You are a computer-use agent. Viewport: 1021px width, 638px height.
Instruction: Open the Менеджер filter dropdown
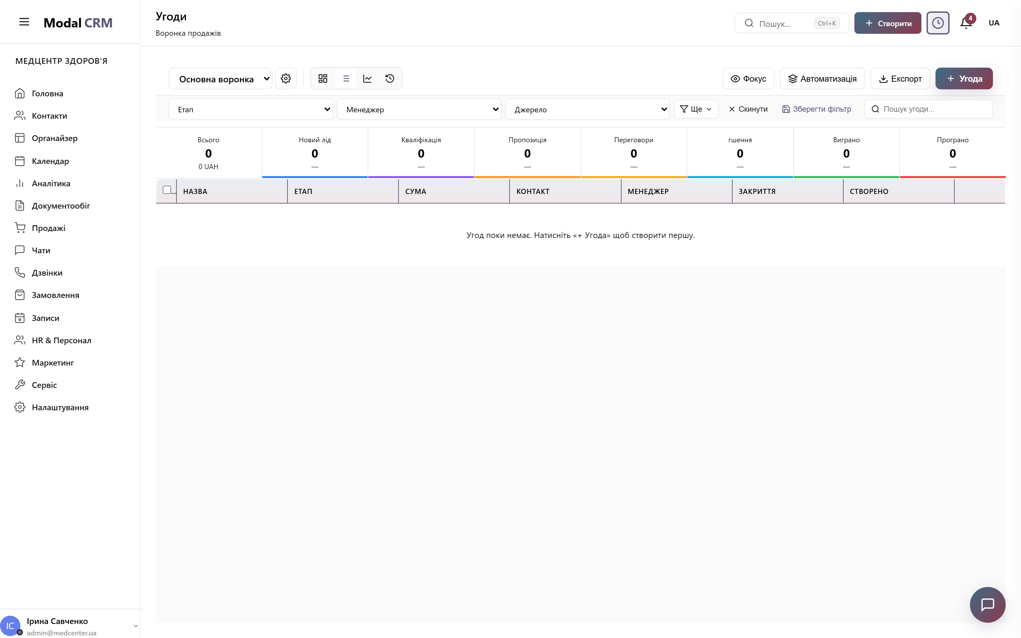click(419, 109)
